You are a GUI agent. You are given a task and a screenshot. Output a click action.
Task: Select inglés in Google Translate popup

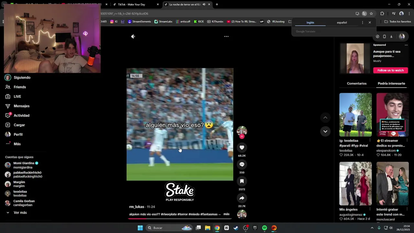point(310,23)
